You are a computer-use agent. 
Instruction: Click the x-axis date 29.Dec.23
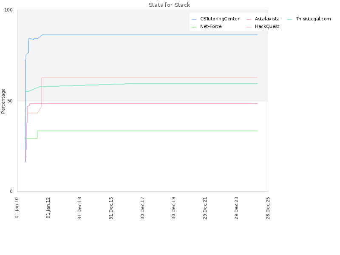click(236, 208)
